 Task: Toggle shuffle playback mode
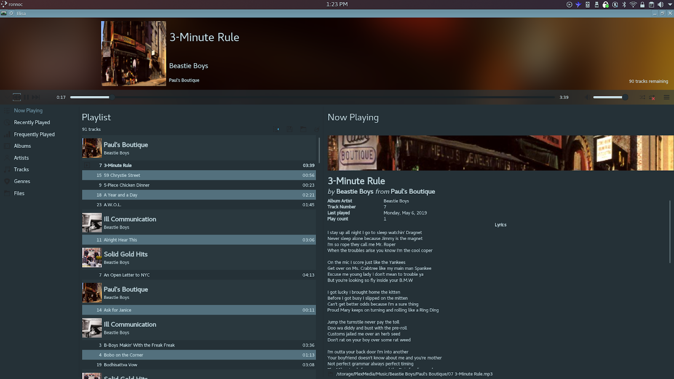(x=642, y=97)
